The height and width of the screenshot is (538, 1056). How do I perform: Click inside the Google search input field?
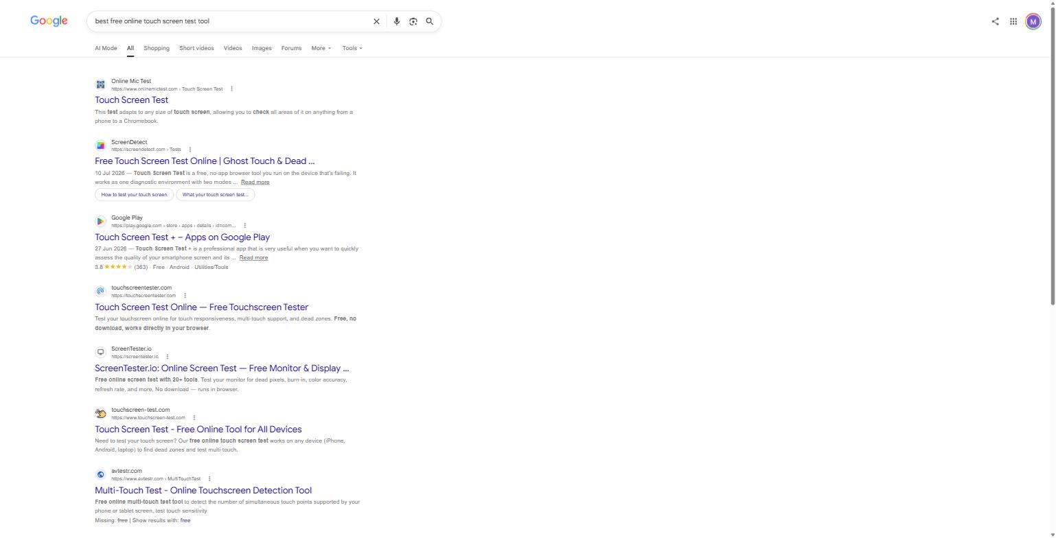coord(230,21)
